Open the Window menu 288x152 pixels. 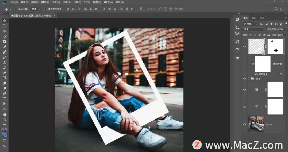point(108,2)
